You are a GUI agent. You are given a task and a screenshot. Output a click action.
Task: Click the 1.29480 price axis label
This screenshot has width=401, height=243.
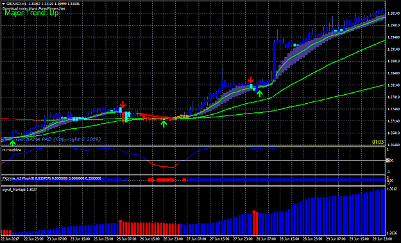393,37
